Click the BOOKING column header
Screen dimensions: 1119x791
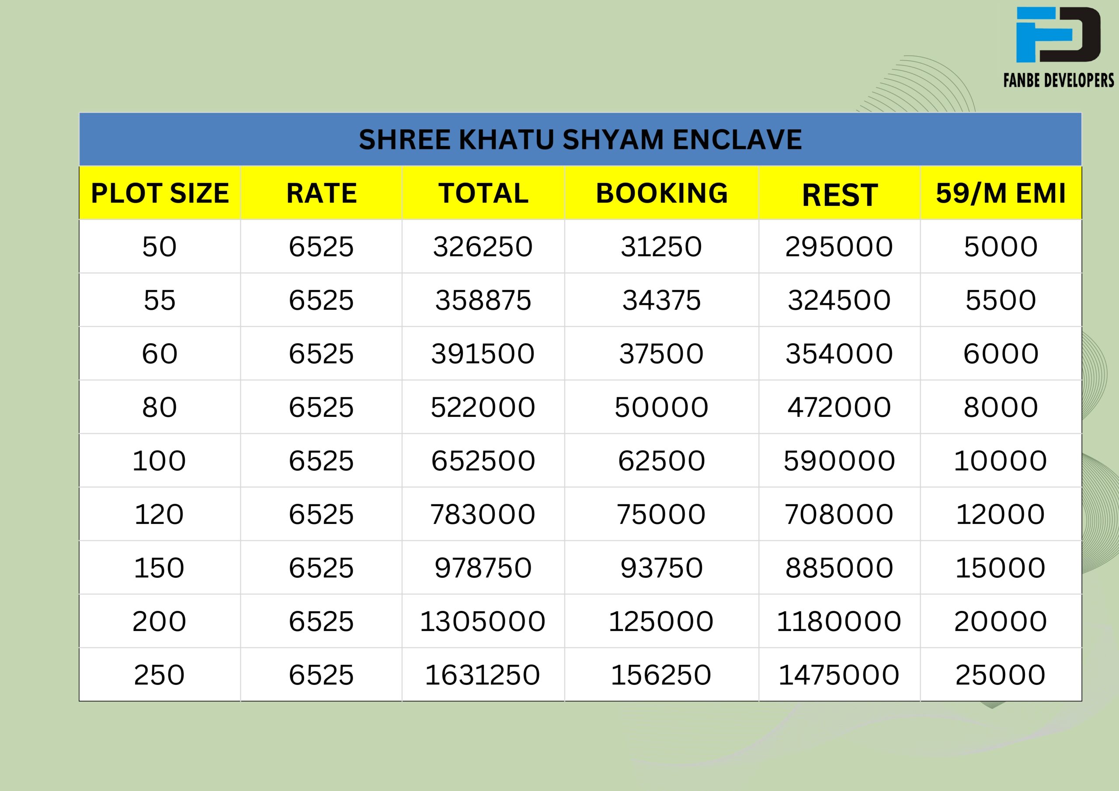661,194
